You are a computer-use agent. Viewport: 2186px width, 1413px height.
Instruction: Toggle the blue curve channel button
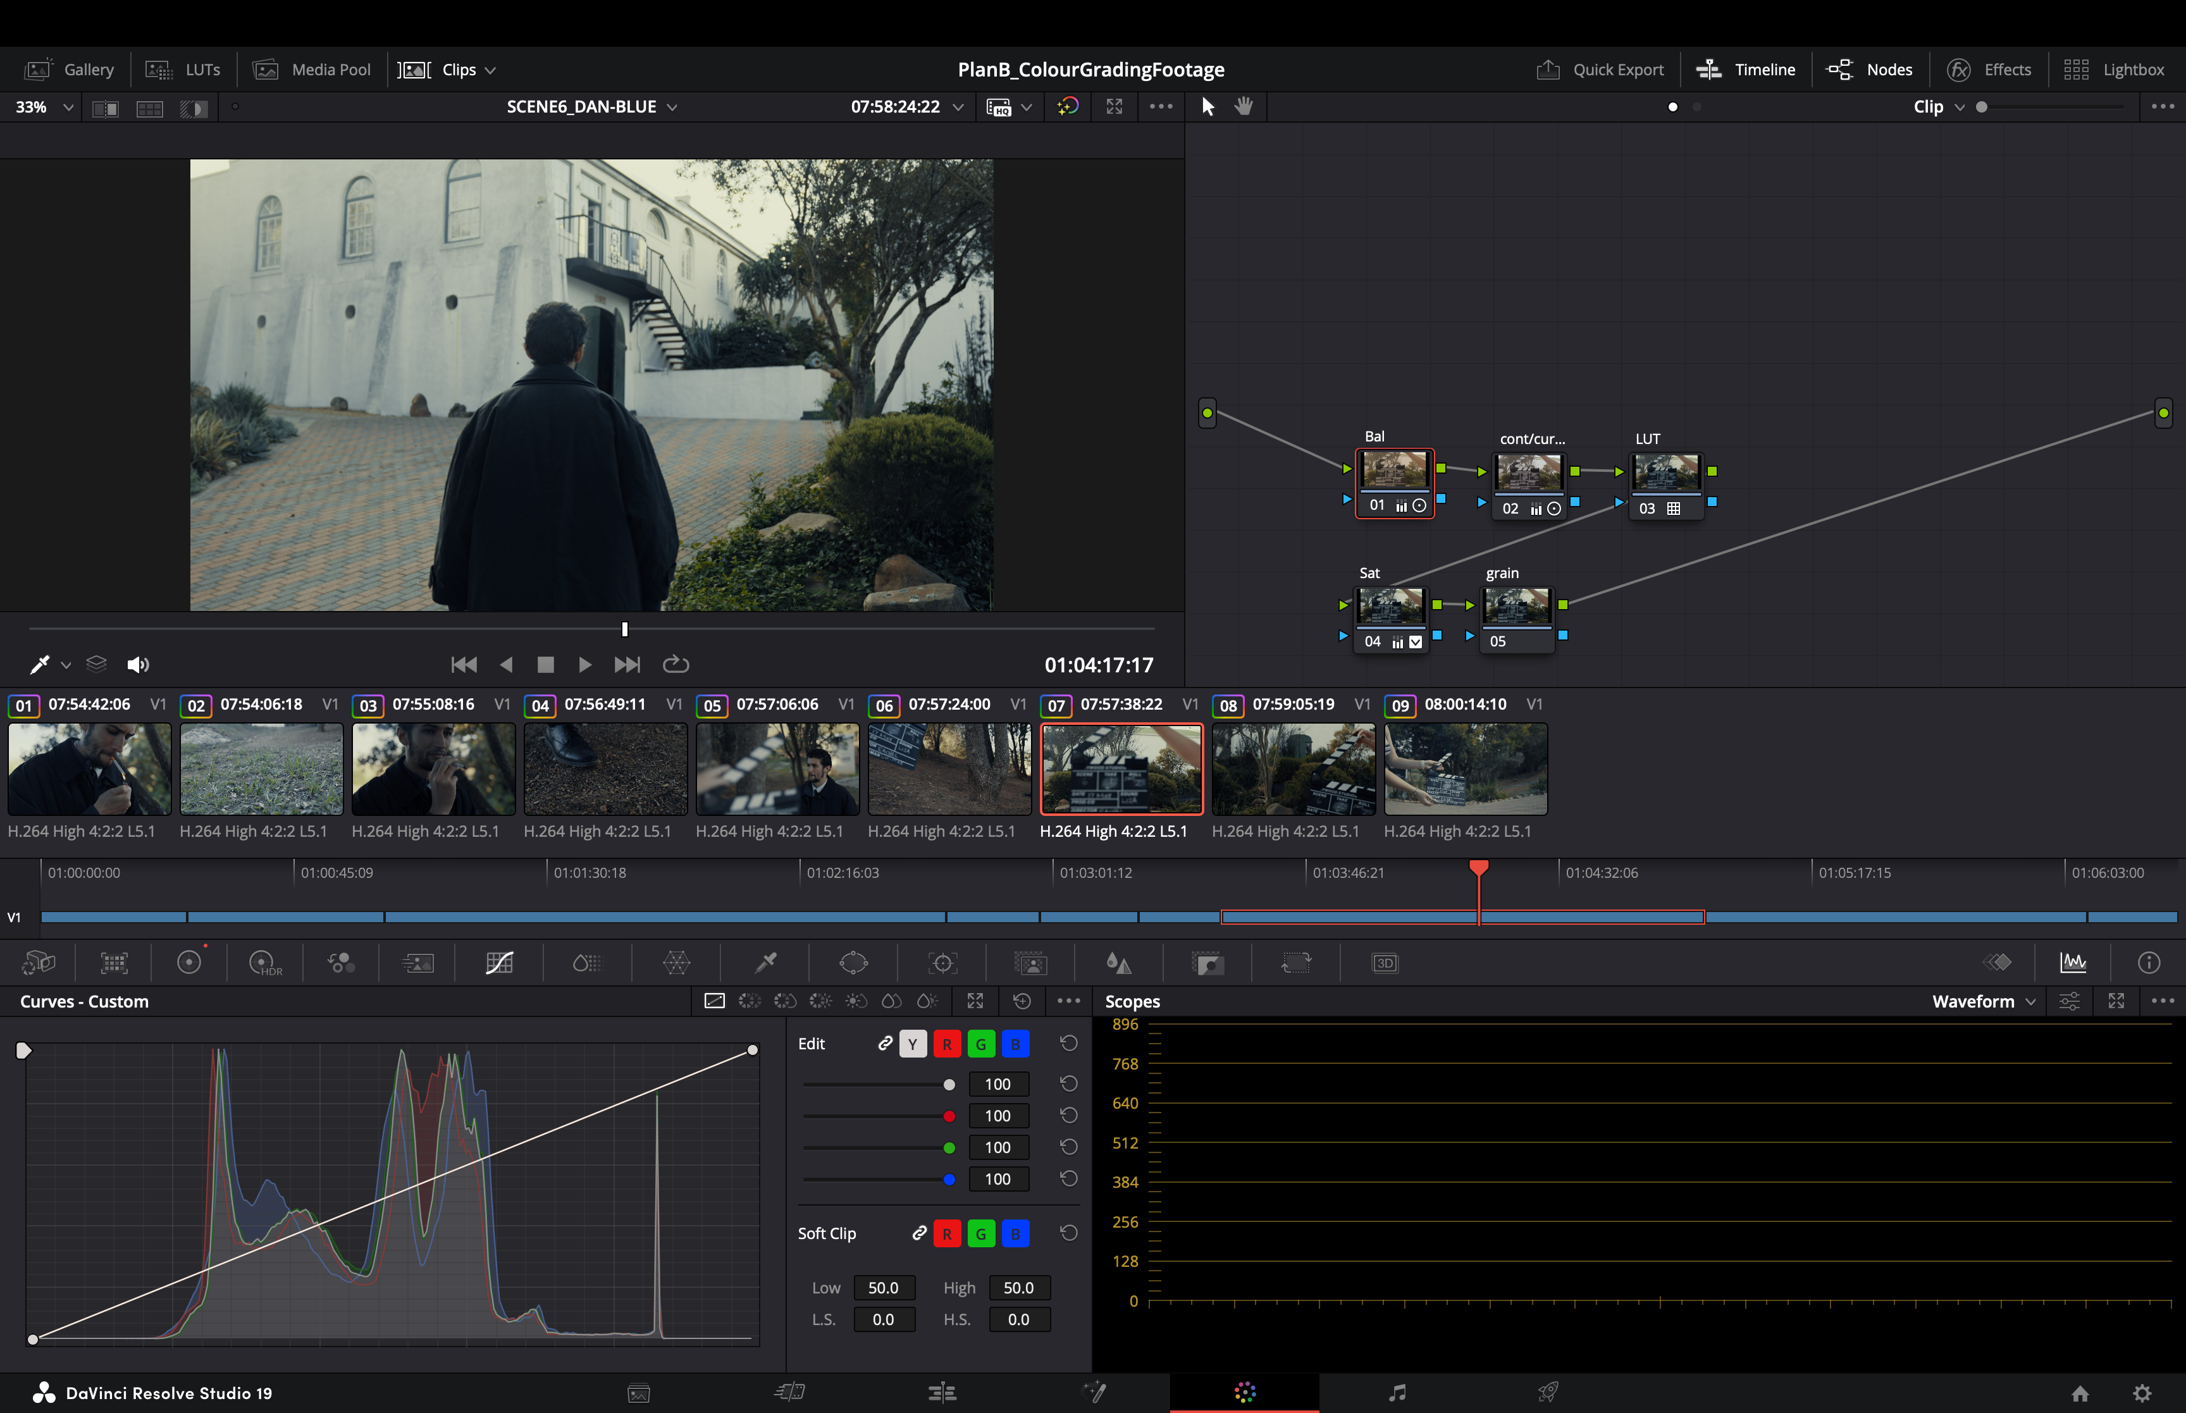1015,1044
